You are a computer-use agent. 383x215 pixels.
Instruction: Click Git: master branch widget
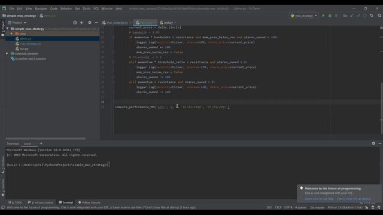[317, 208]
